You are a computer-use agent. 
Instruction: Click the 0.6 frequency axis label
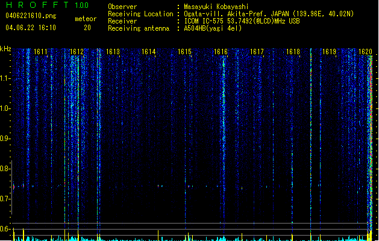5,229
